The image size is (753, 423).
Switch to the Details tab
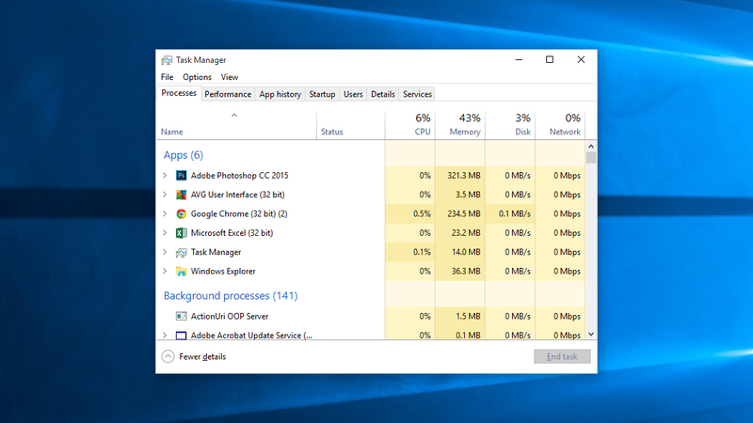click(x=383, y=94)
